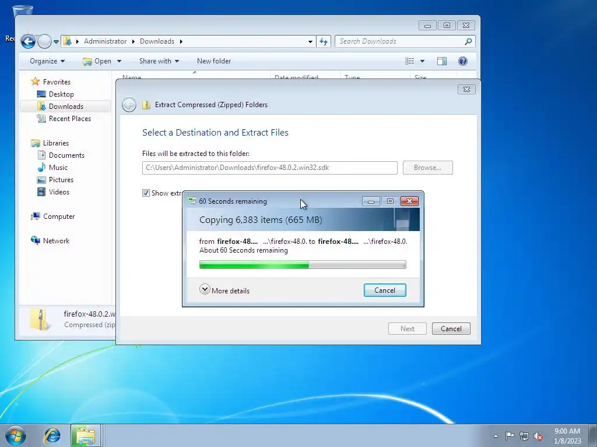This screenshot has height=447, width=597.
Task: Open Explorer help
Action: pos(462,61)
